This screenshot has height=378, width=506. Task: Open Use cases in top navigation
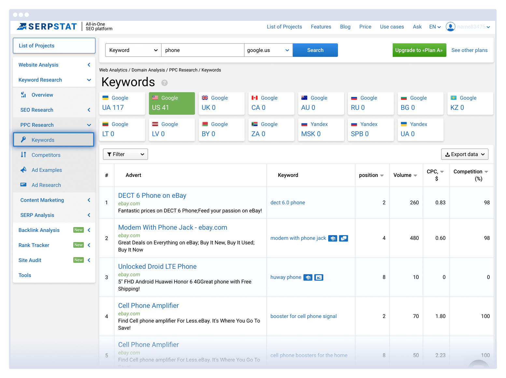(392, 27)
